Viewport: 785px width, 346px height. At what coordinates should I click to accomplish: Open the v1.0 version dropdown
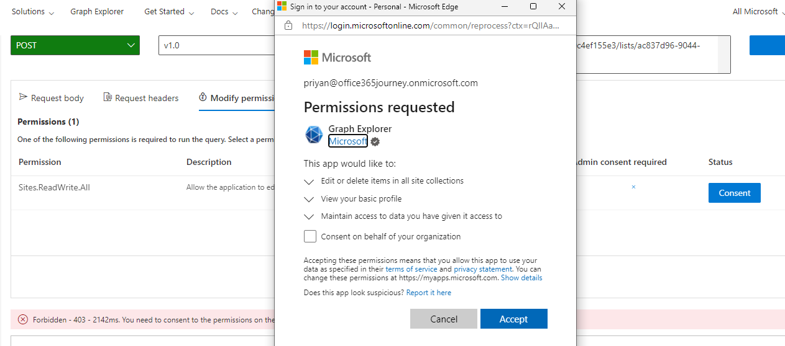(x=216, y=45)
